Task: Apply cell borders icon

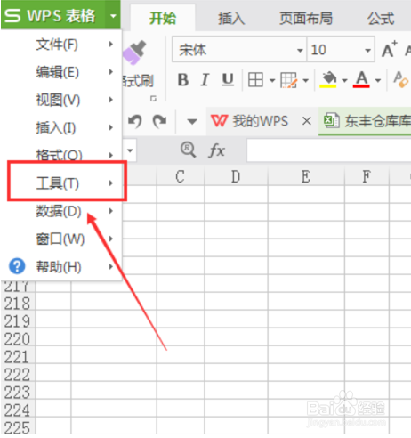Action: click(255, 80)
